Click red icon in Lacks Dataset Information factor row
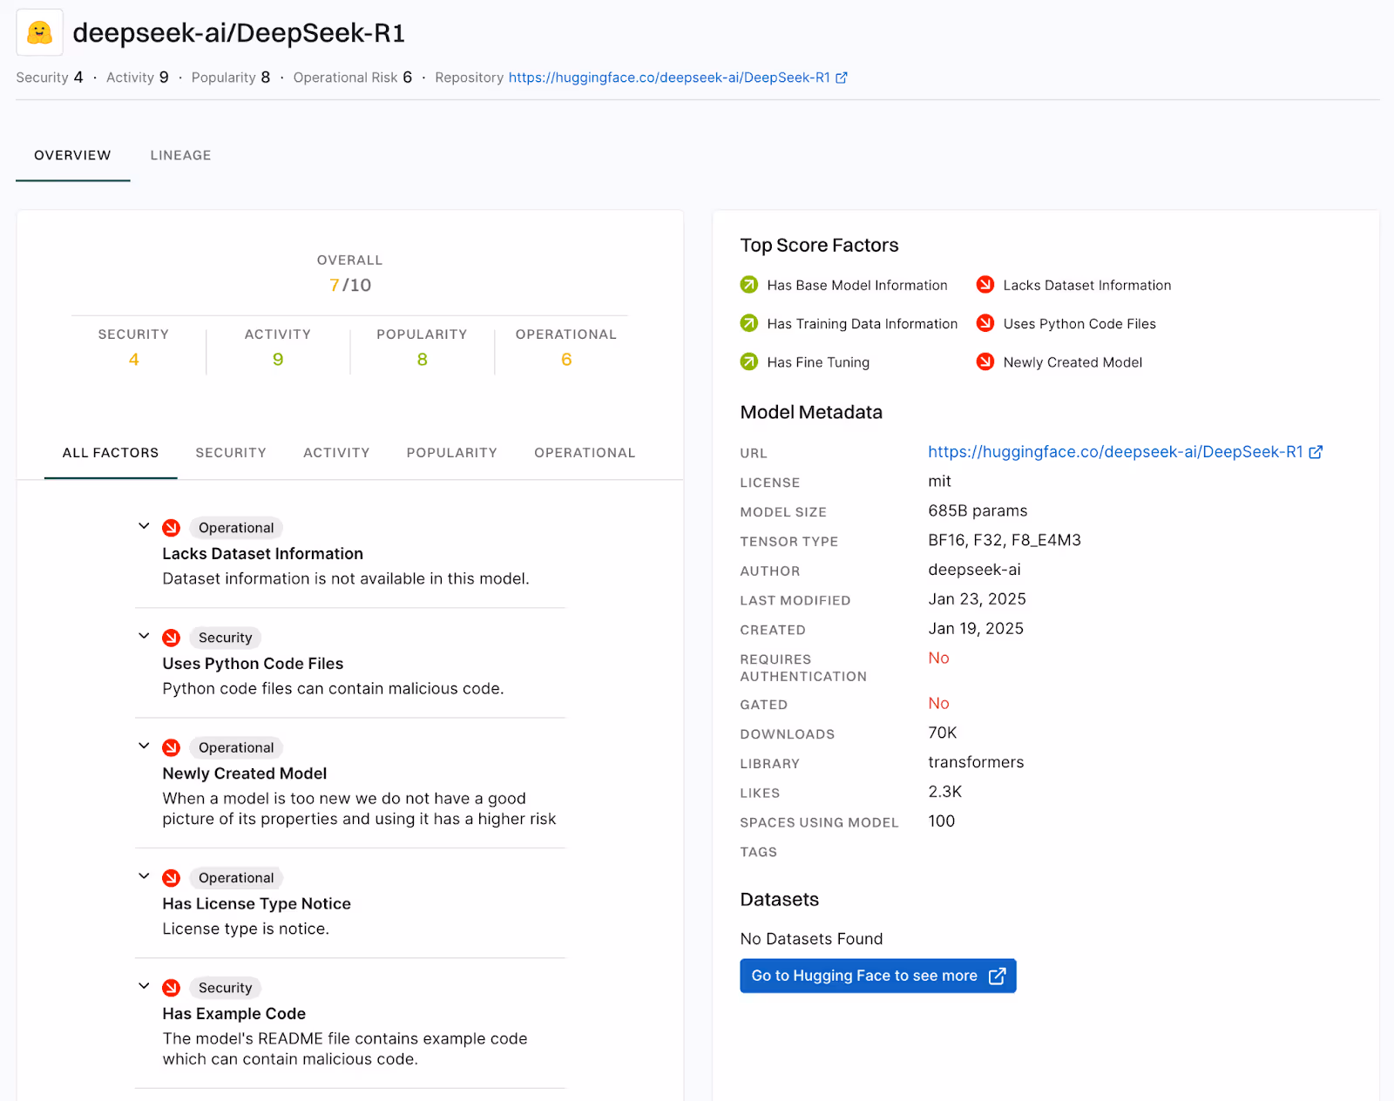 (x=172, y=528)
